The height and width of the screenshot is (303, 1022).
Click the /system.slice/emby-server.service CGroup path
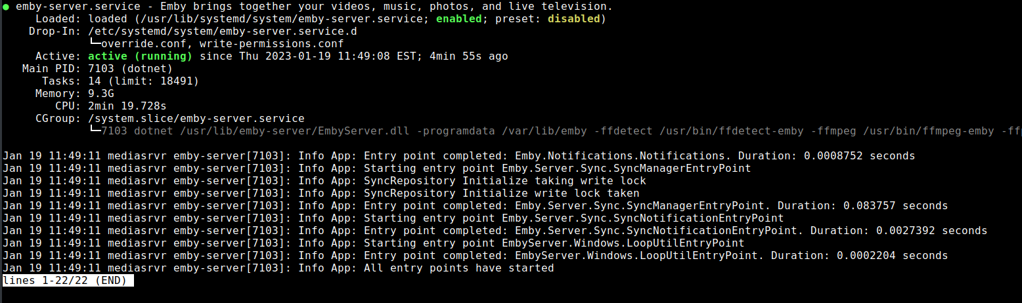point(196,119)
